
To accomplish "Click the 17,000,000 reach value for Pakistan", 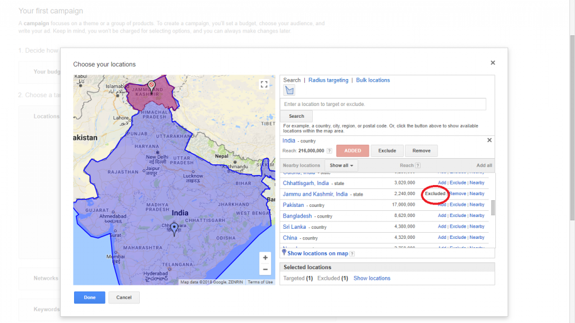I will tap(403, 205).
